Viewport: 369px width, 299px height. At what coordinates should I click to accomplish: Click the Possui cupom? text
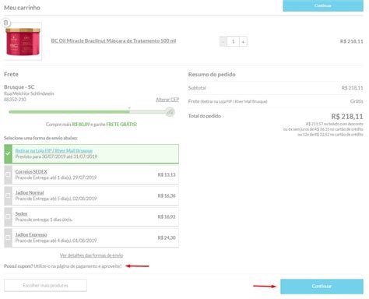tap(19, 266)
